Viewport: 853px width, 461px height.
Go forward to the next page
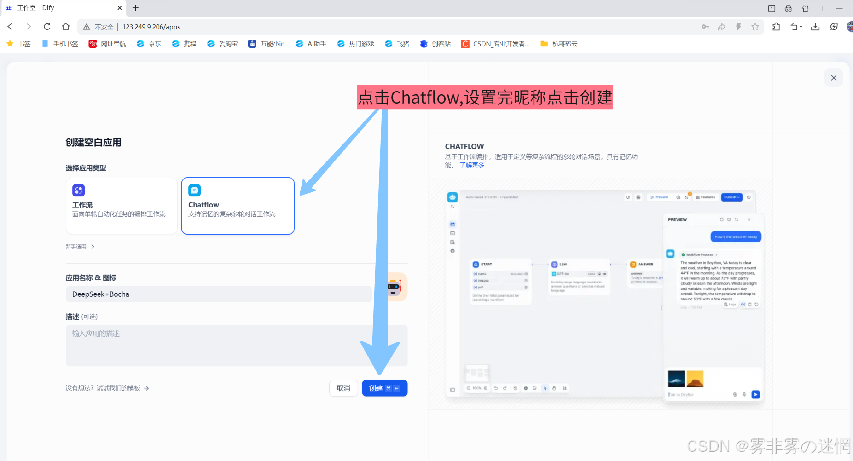29,27
